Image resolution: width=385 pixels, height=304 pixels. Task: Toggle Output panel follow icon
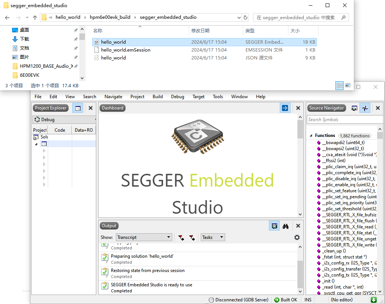[x=274, y=226]
